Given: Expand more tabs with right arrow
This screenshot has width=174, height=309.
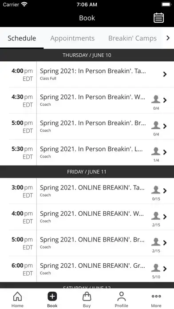Looking at the screenshot, I should [168, 38].
